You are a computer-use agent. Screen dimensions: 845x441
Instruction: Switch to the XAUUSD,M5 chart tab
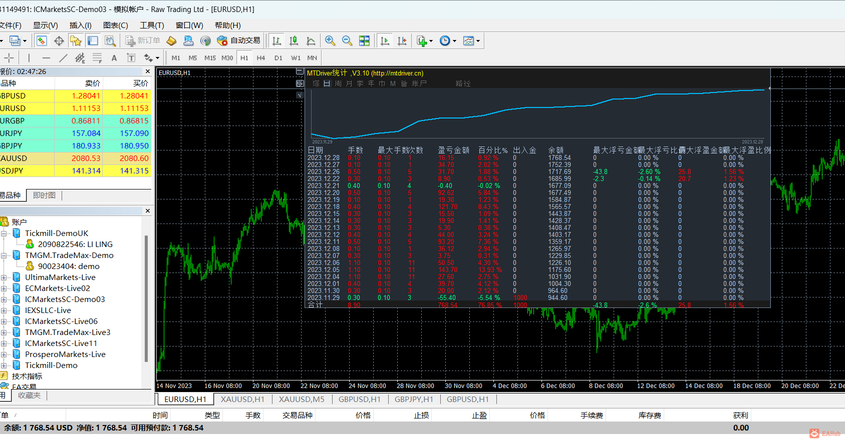pyautogui.click(x=301, y=399)
